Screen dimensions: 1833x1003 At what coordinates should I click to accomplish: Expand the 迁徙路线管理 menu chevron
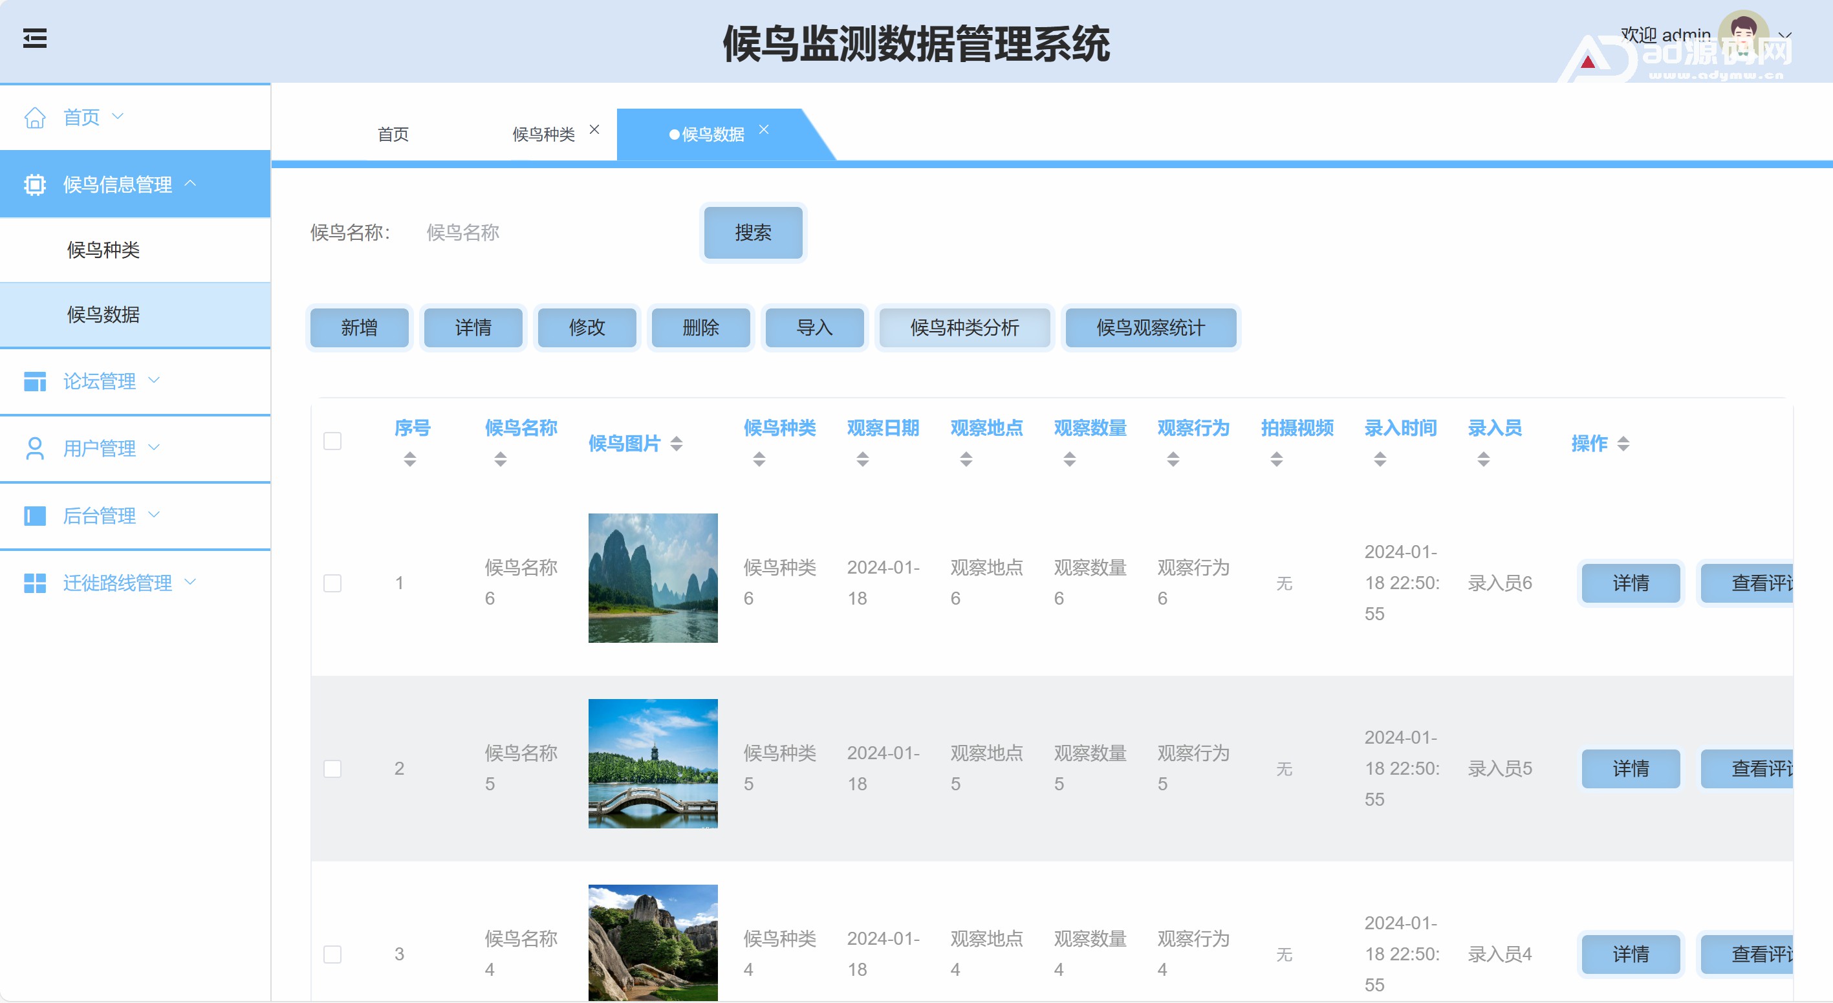[x=191, y=582]
